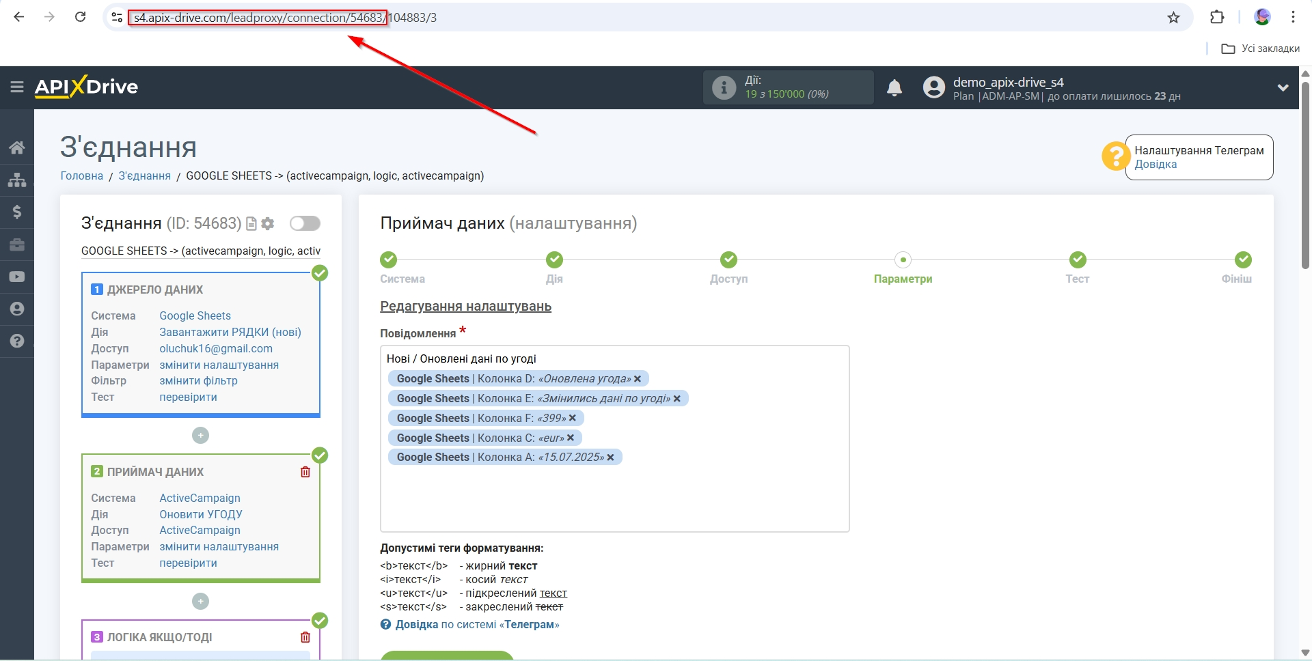This screenshot has height=661, width=1312.
Task: Click the yellow help question icon
Action: 1115,156
